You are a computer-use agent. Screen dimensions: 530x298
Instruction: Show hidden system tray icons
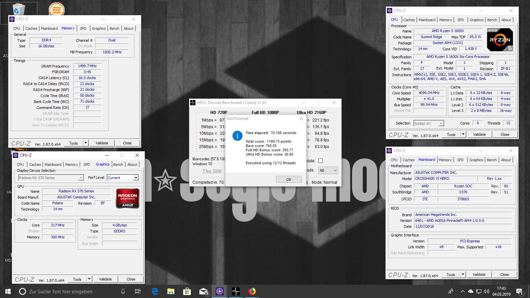pos(462,291)
